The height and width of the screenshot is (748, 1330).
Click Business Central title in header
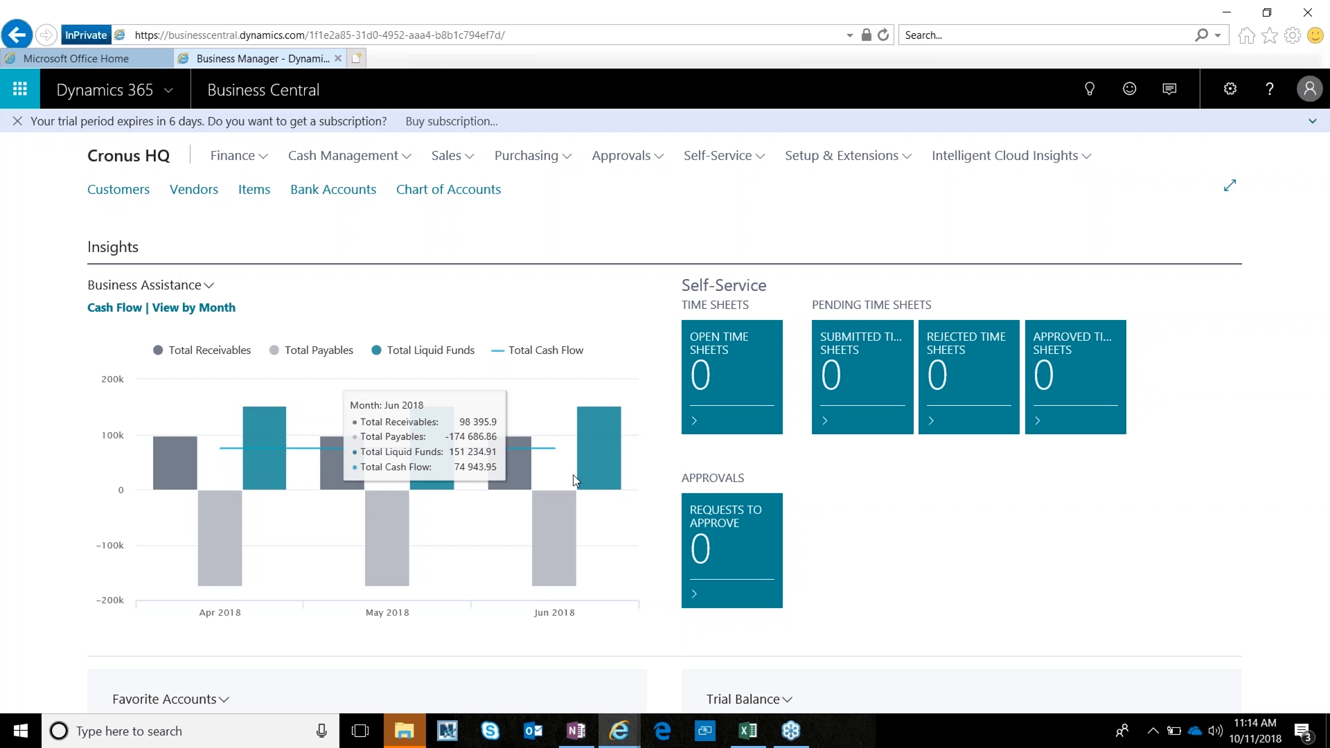[263, 90]
